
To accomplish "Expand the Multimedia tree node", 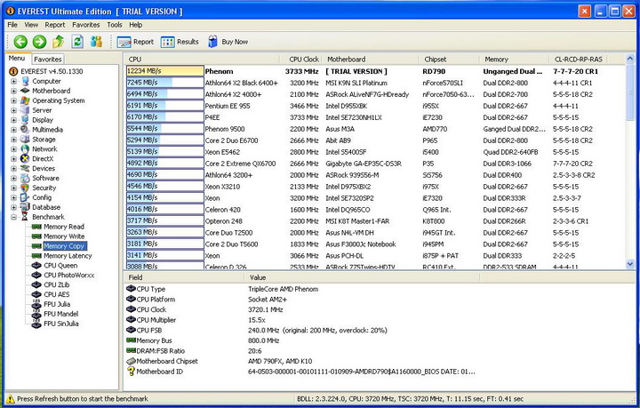I will tap(13, 130).
